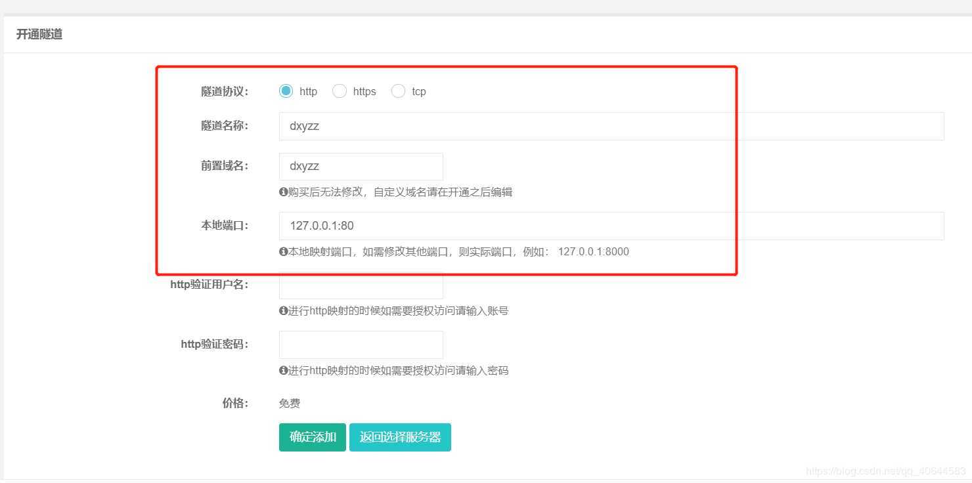This screenshot has width=972, height=483.
Task: Click the 免费 price value
Action: tap(290, 404)
